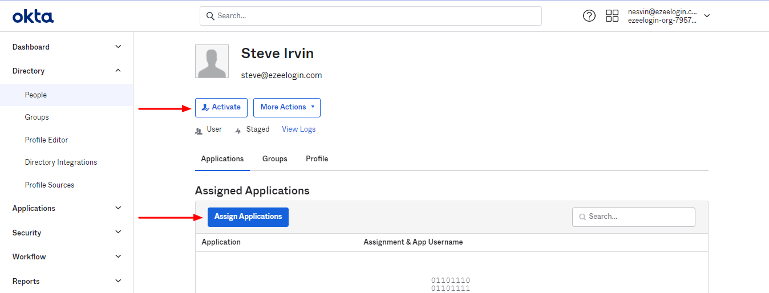Image resolution: width=769 pixels, height=293 pixels.
Task: Expand the Dashboard sidebar section
Action: (x=118, y=47)
